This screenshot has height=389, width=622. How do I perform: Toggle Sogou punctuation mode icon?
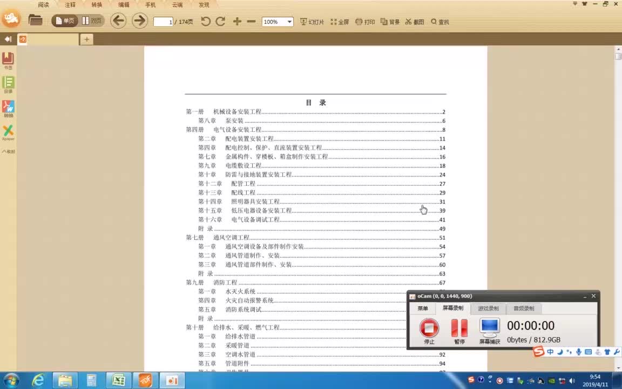(569, 352)
